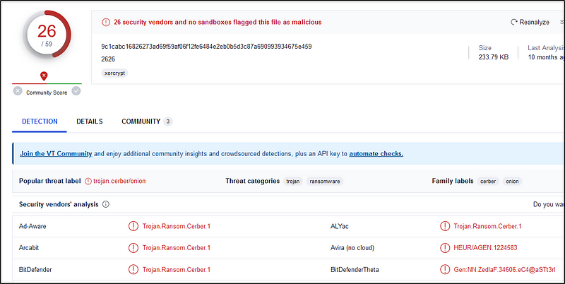Image resolution: width=565 pixels, height=284 pixels.
Task: Click the alert icon in the Ad-Aware row
Action: [x=133, y=226]
